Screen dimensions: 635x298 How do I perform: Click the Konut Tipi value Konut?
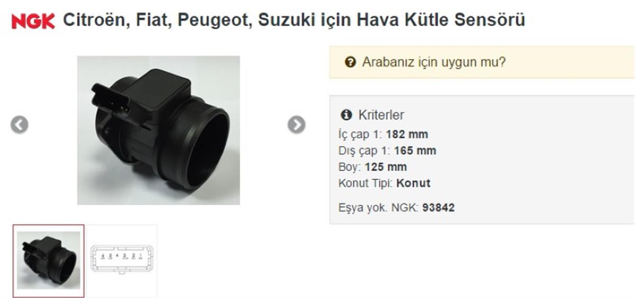413,184
